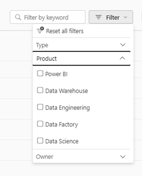Image resolution: width=142 pixels, height=176 pixels.
Task: Choose Reset all filters entry
Action: coord(82,31)
